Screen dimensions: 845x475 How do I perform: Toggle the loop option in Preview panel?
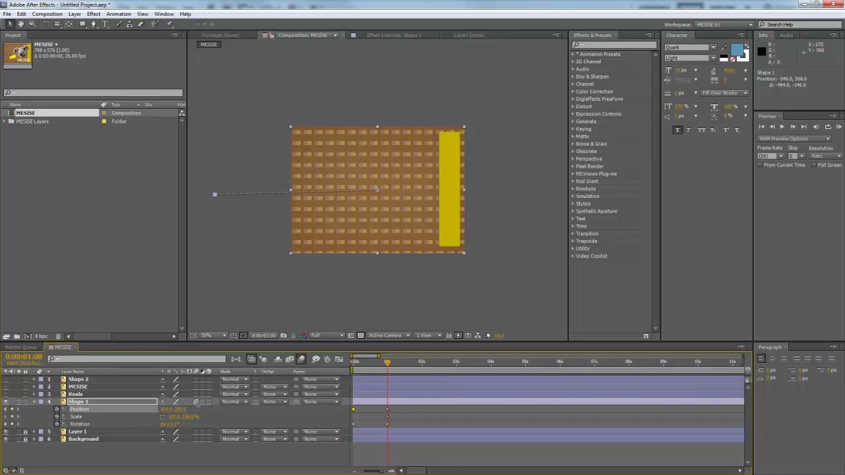[828, 127]
